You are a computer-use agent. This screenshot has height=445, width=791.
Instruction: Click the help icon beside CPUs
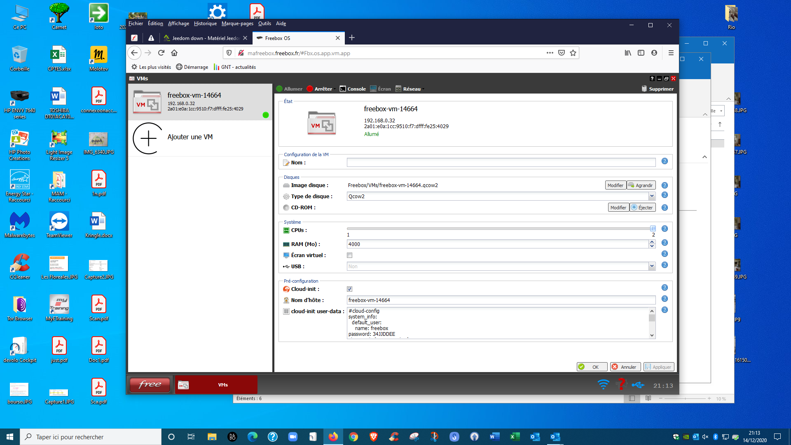665,229
